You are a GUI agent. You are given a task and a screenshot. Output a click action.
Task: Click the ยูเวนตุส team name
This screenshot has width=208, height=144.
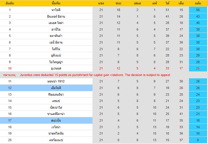click(56, 69)
